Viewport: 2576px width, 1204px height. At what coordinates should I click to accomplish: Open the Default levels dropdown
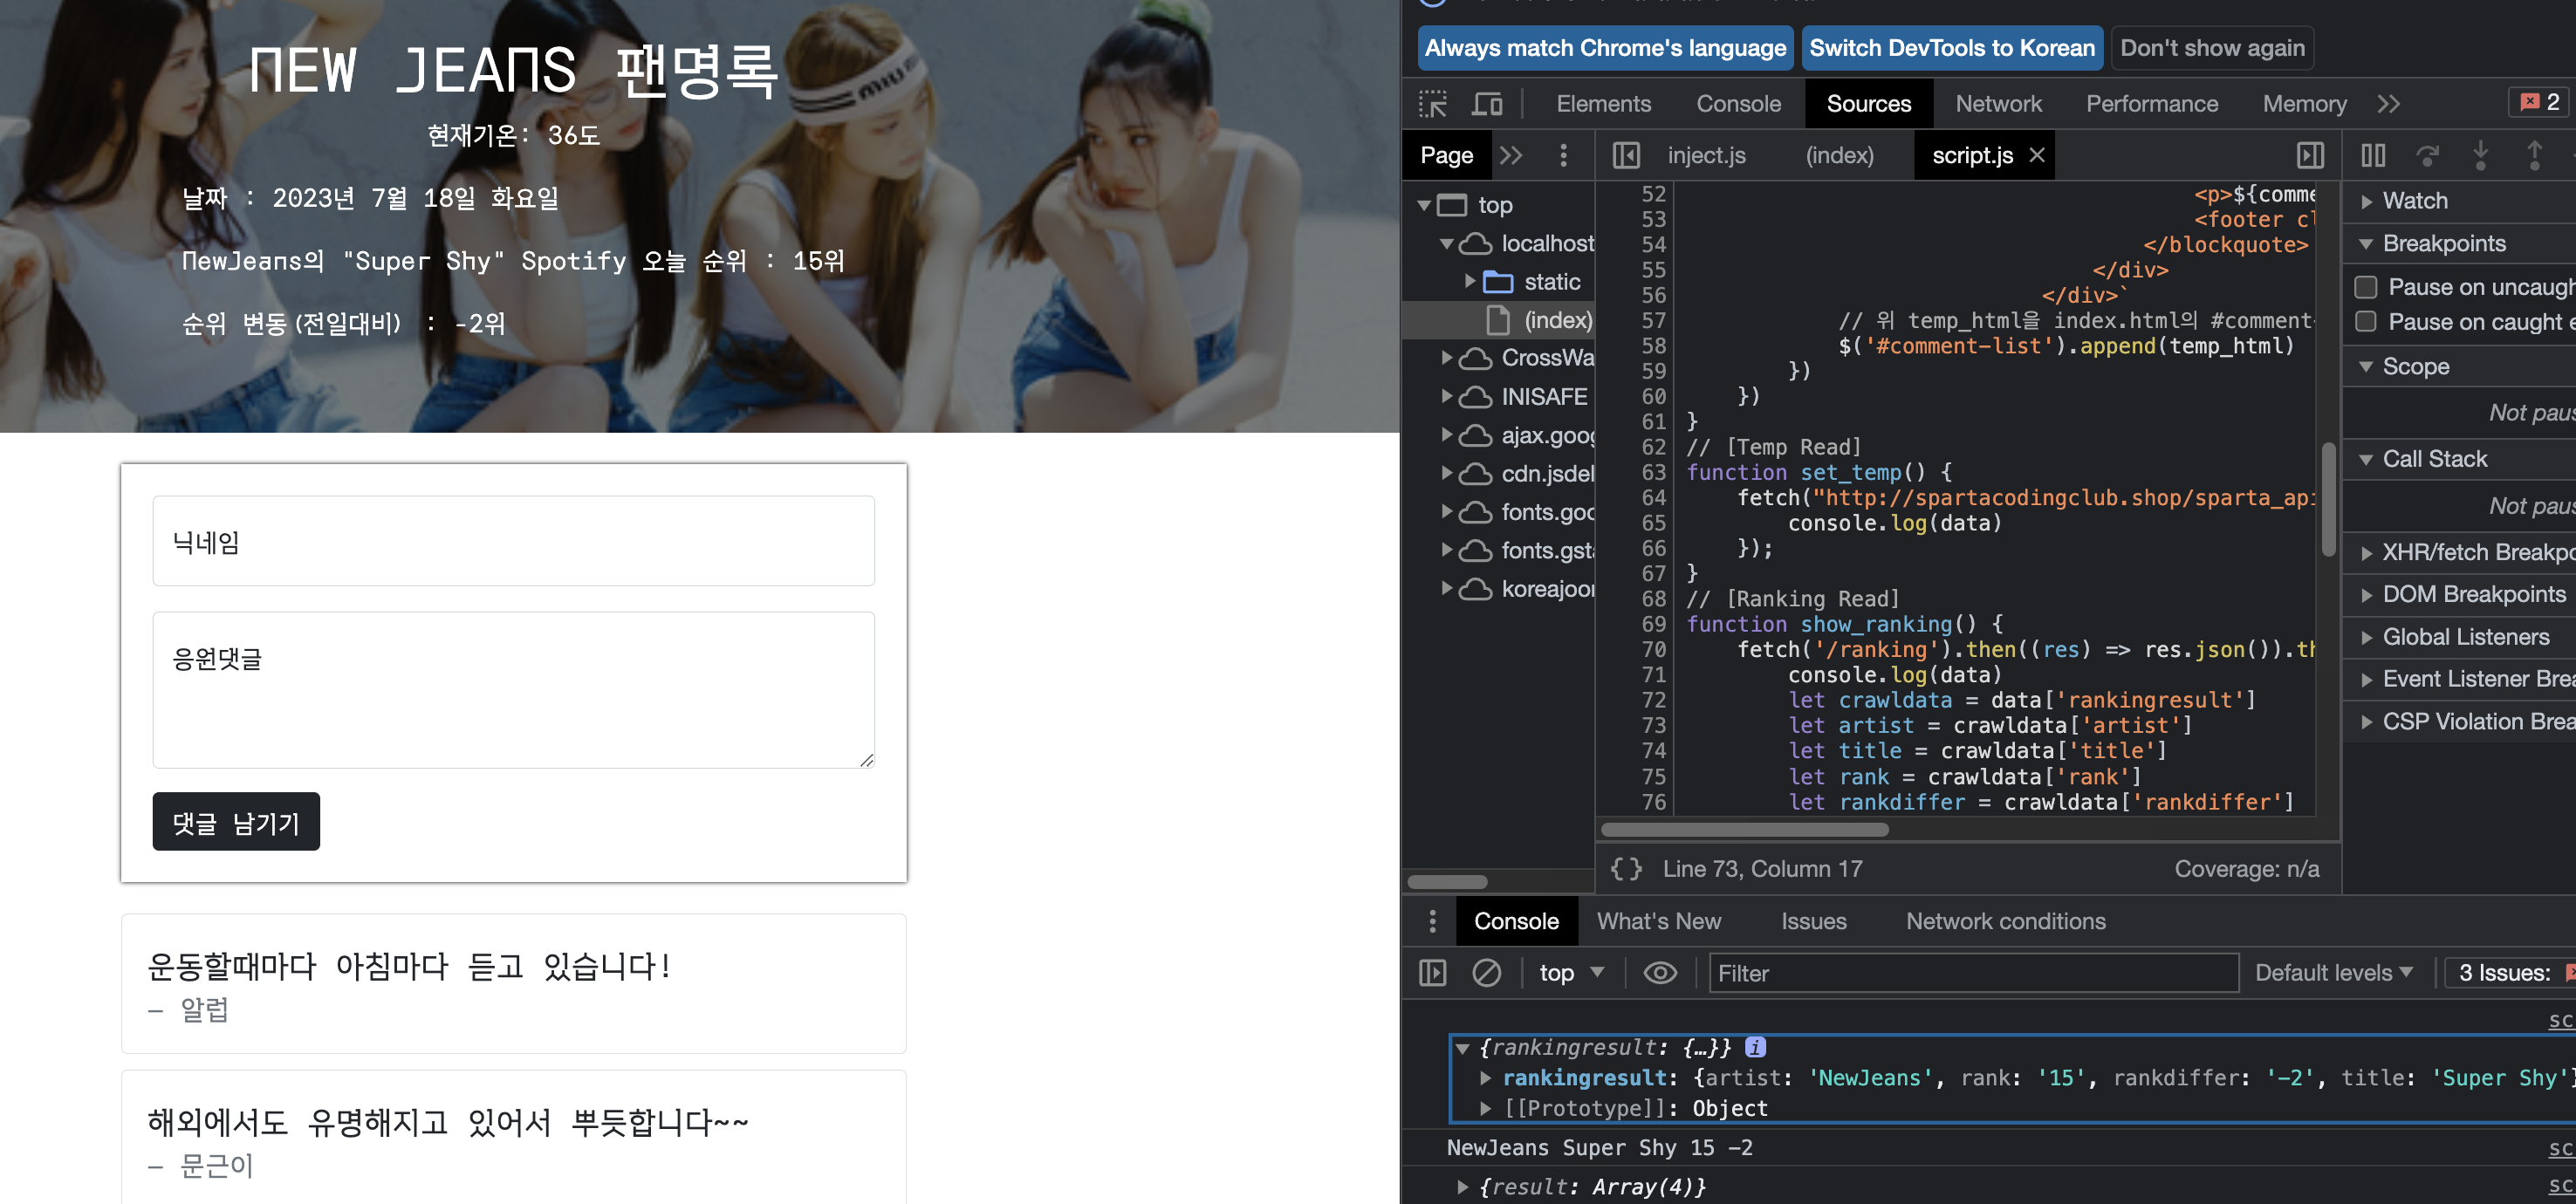2333,972
